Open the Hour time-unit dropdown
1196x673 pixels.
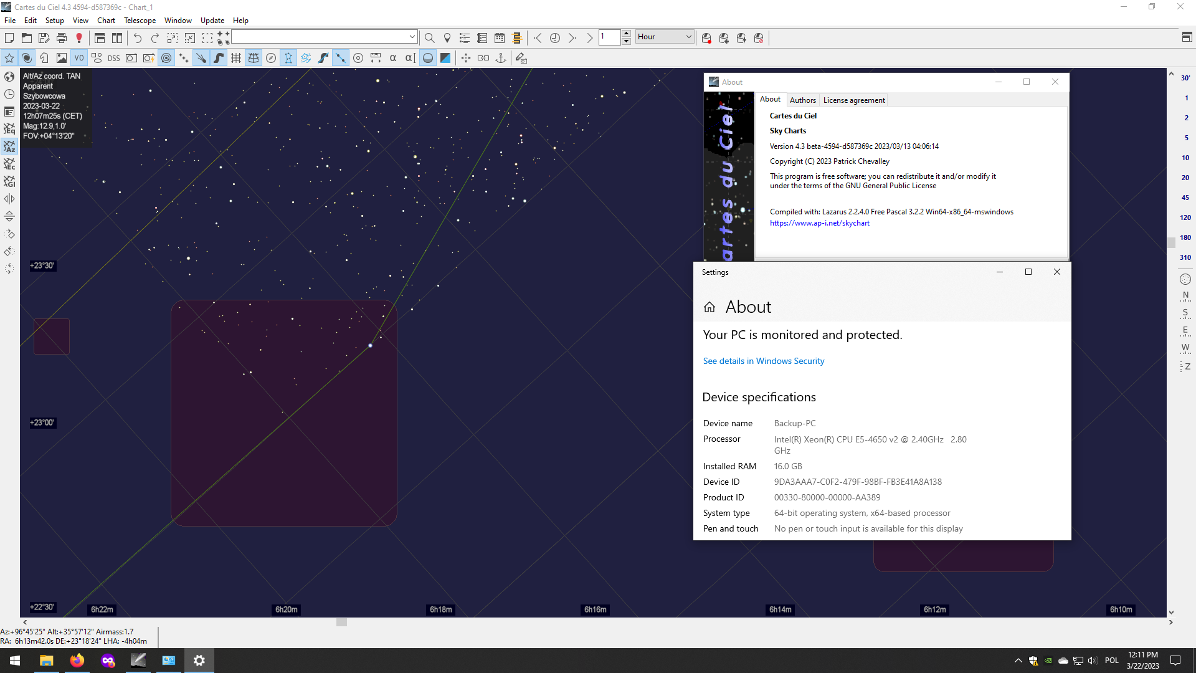[665, 37]
